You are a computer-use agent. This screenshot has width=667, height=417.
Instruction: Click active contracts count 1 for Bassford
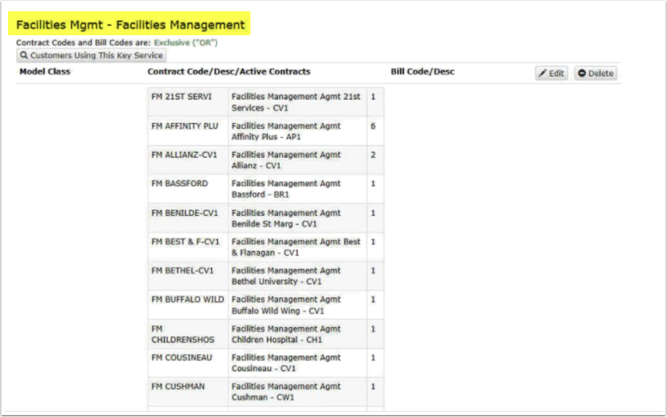pyautogui.click(x=373, y=183)
